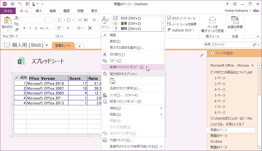Open the Styles gallery
Image resolution: width=262 pixels, height=151 pixels.
click(x=105, y=24)
